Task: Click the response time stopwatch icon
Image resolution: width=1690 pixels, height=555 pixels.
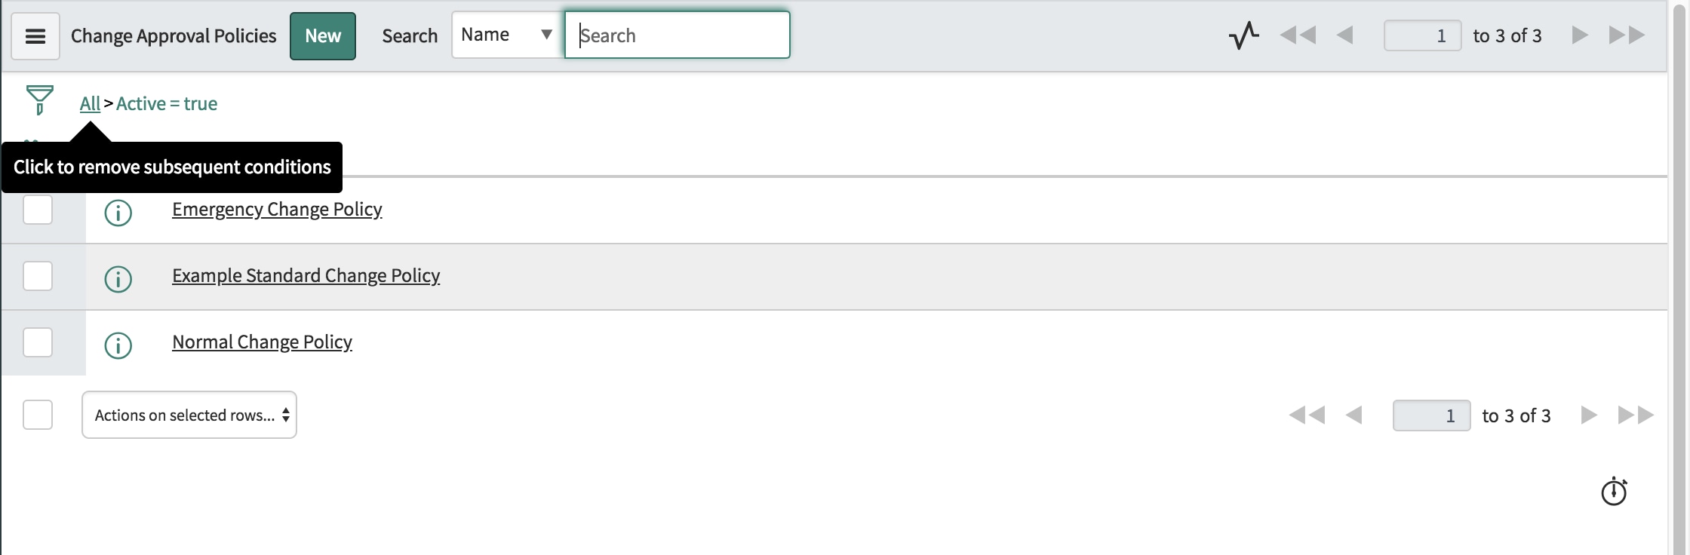Action: 1613,491
